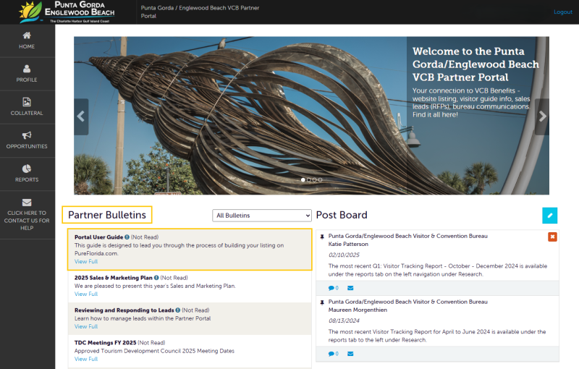View Full TDC Meetings FY 2025
Viewport: 579px width, 369px height.
pyautogui.click(x=86, y=359)
